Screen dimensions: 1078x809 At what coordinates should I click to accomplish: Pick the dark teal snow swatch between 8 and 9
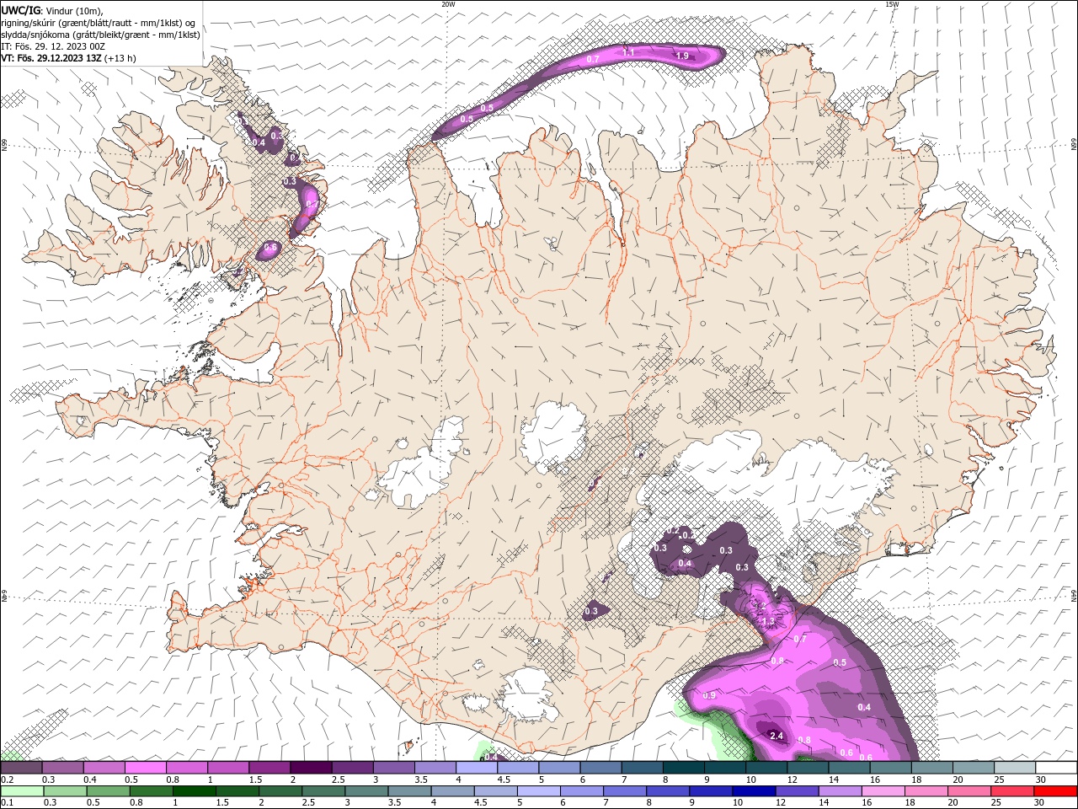tap(683, 768)
